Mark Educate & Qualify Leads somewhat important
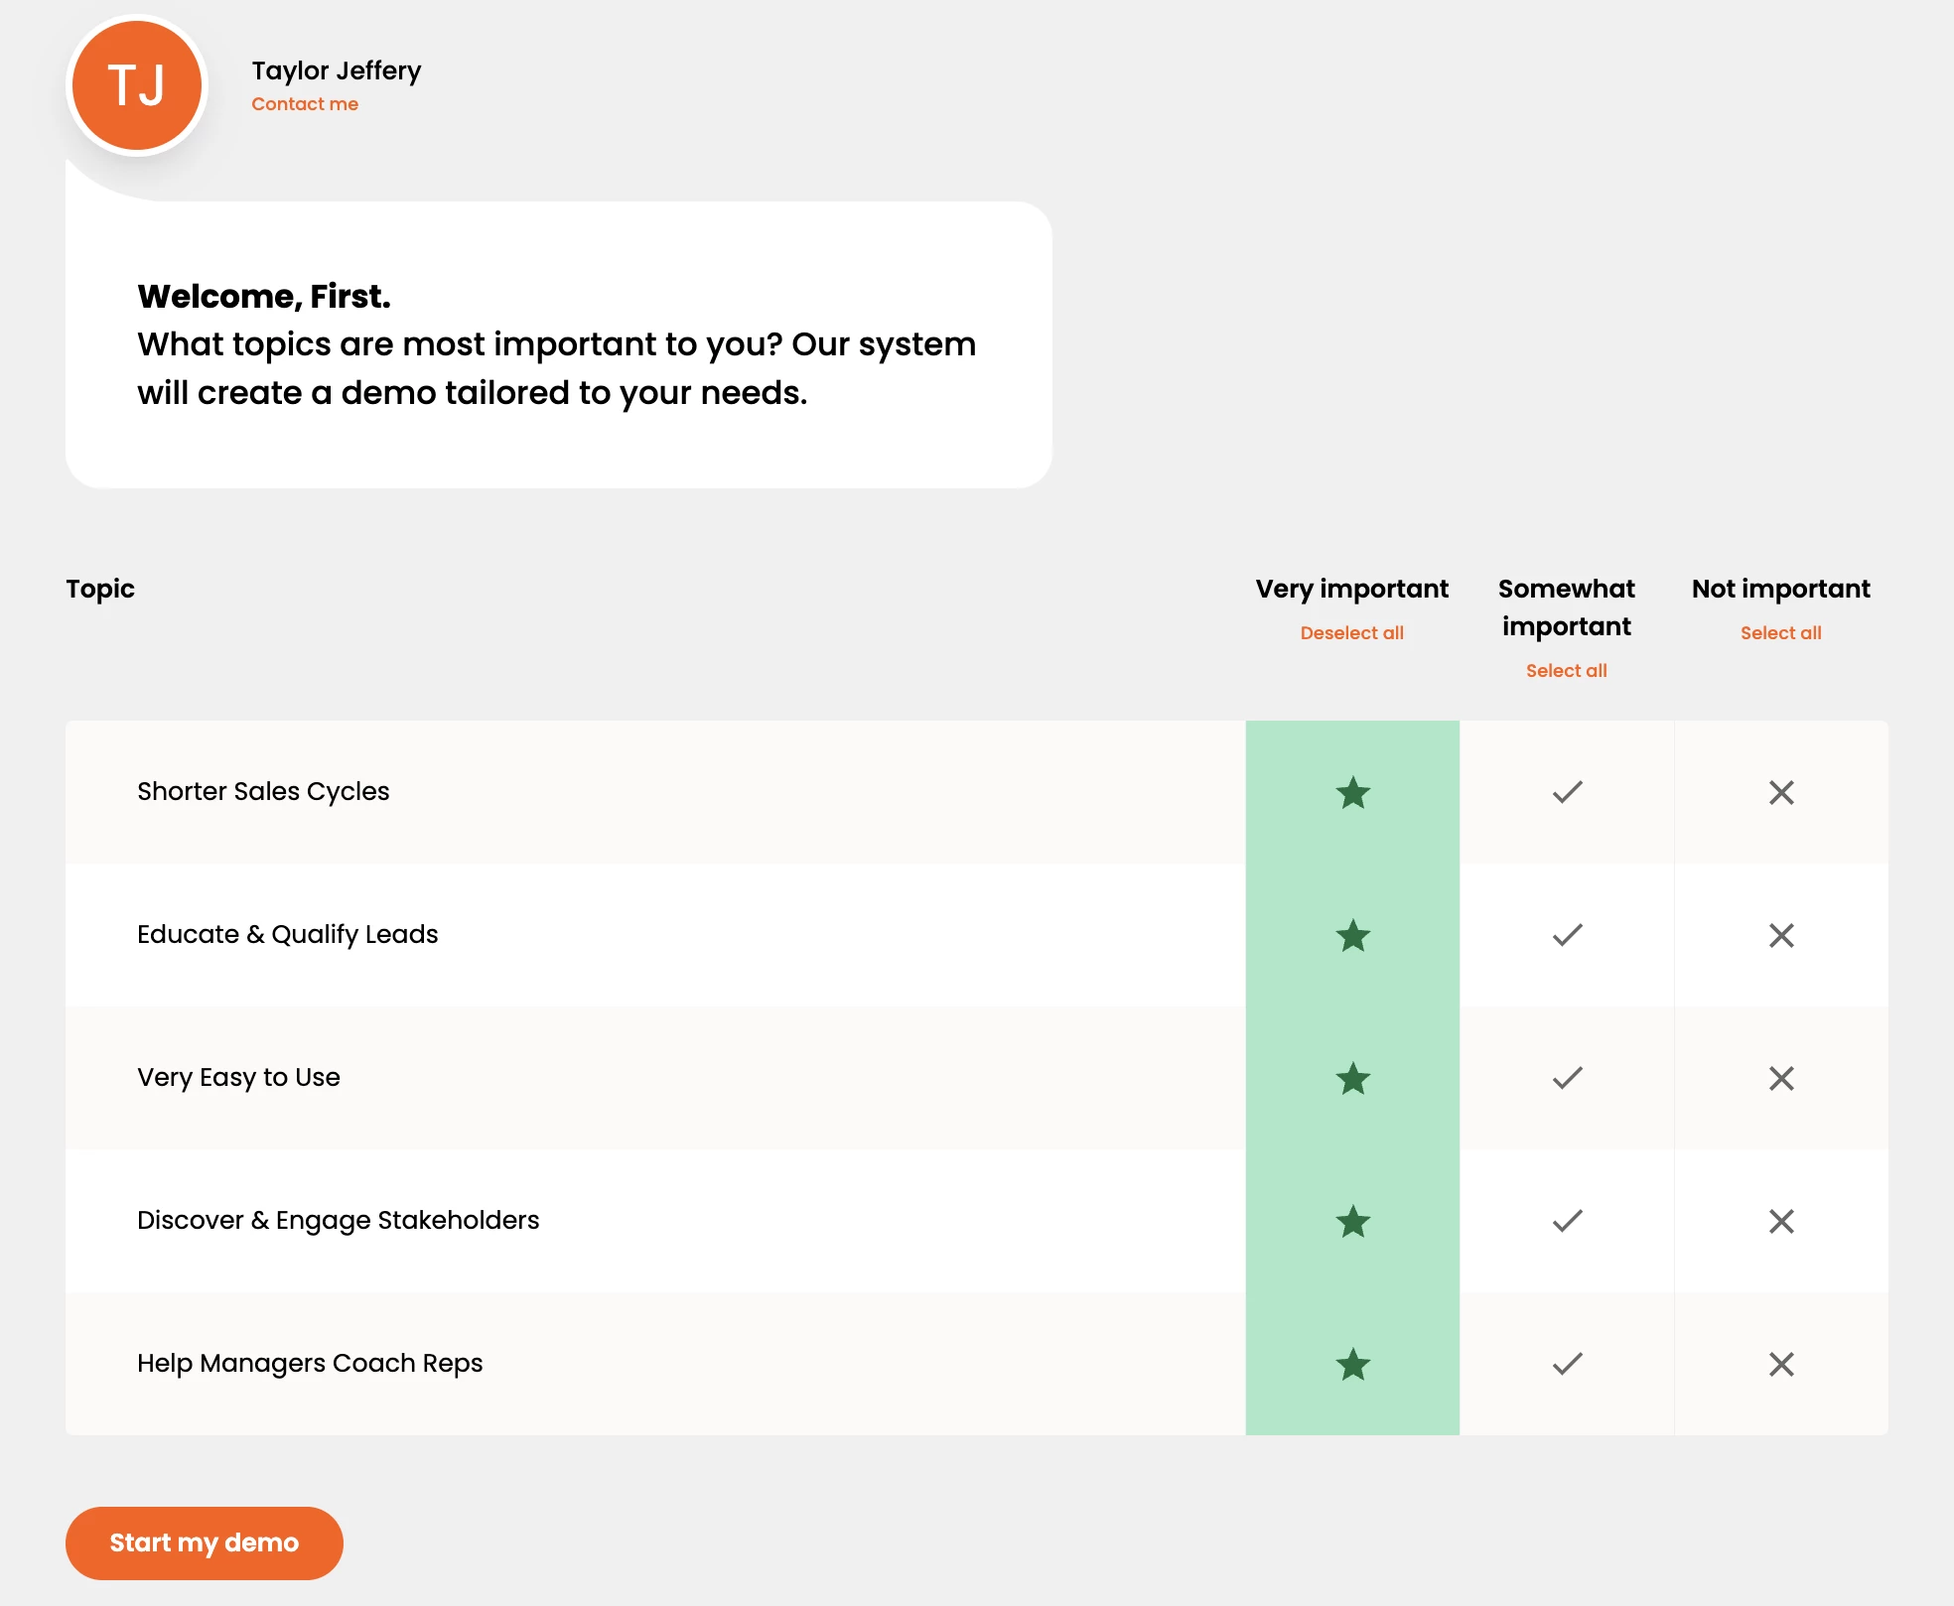 point(1567,935)
